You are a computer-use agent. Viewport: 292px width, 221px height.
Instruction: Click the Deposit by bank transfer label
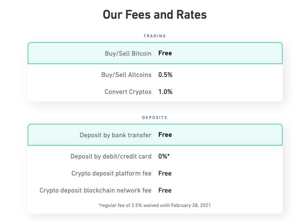[x=115, y=135]
